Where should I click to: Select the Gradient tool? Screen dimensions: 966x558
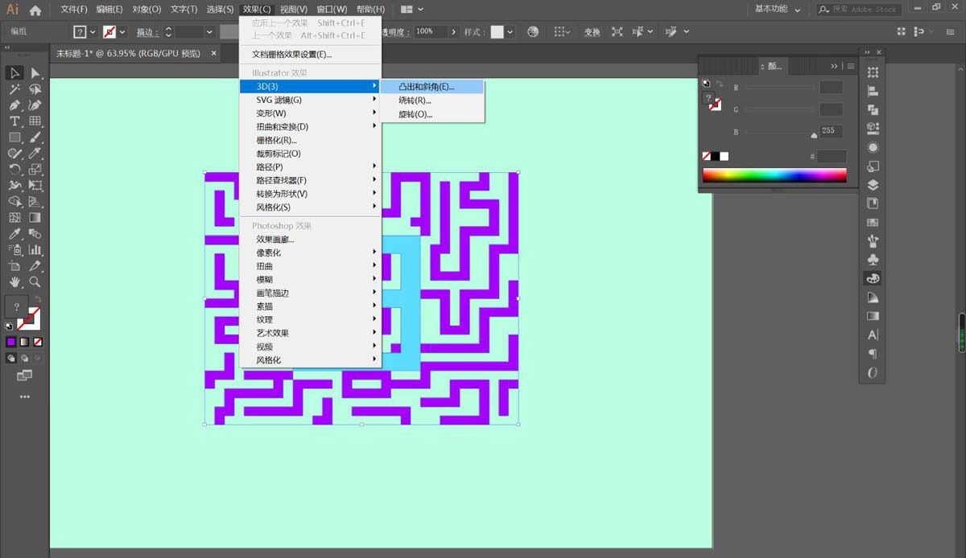[x=34, y=215]
